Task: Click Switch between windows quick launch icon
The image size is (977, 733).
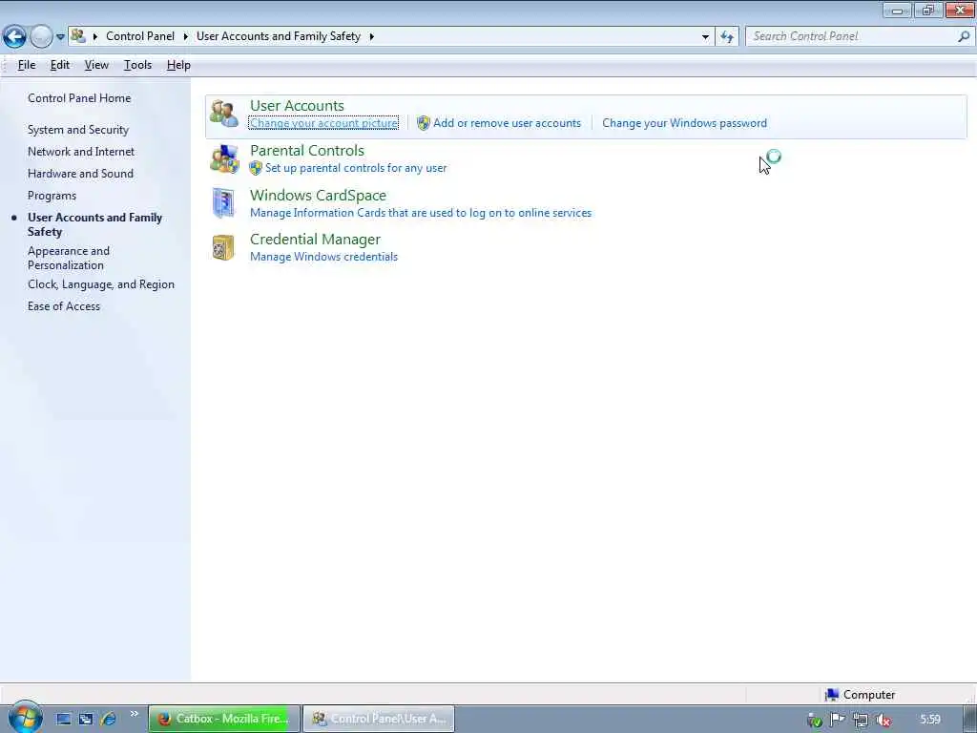Action: 86,719
